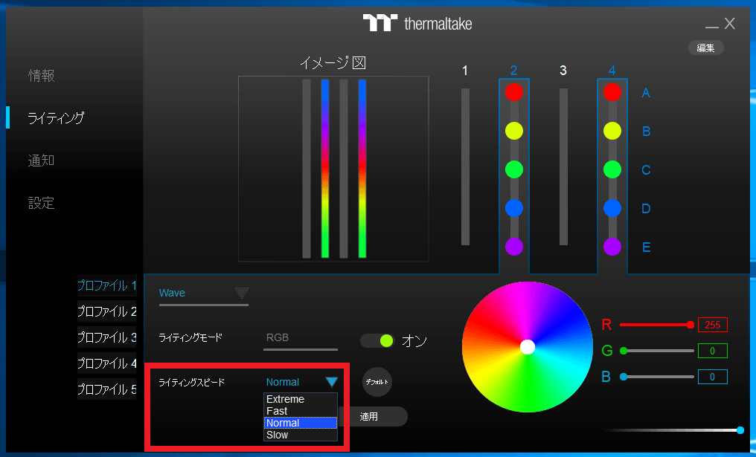
Task: Select プロファイル 1
Action: [x=107, y=285]
